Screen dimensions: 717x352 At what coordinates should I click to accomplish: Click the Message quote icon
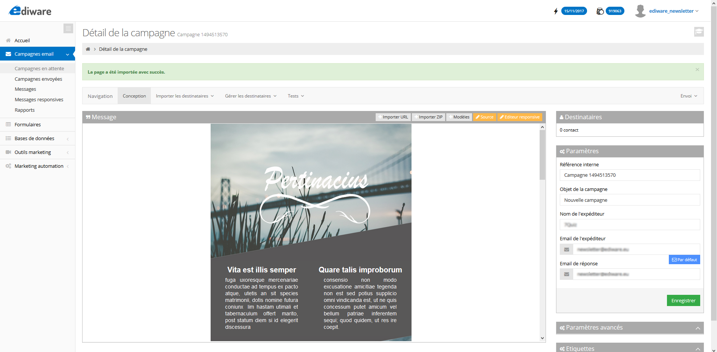click(88, 117)
